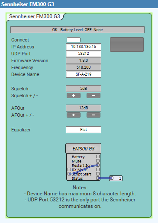Image resolution: width=158 pixels, height=223 pixels.
Task: Click the gray display box beside Connect
Action: pos(127,45)
